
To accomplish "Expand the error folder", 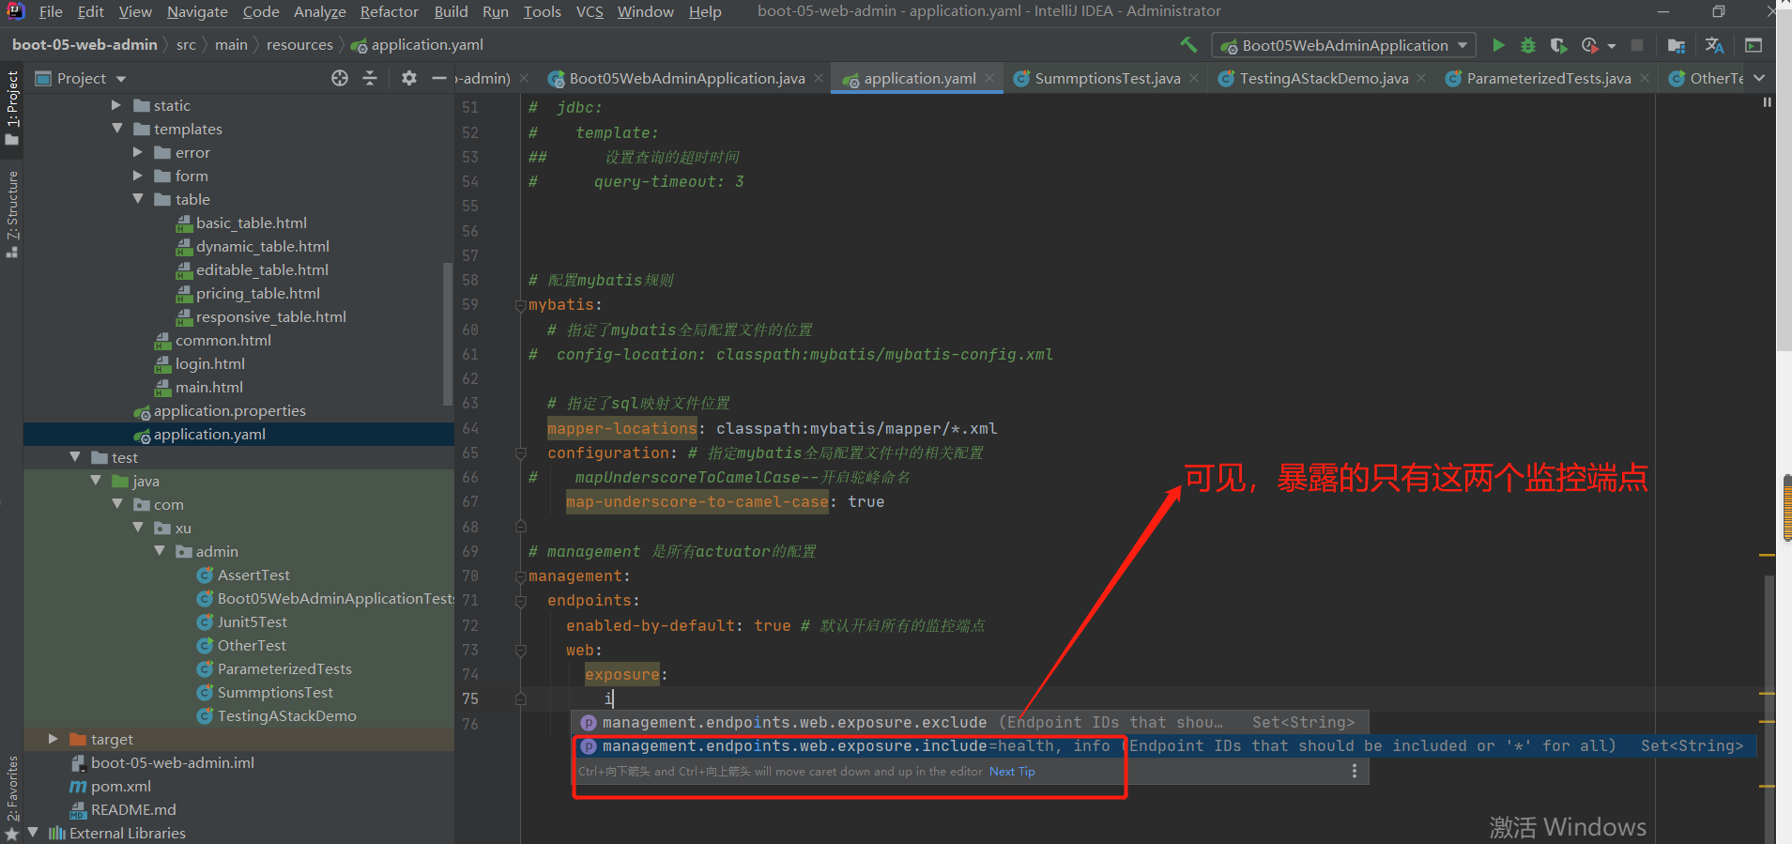I will click(x=138, y=152).
